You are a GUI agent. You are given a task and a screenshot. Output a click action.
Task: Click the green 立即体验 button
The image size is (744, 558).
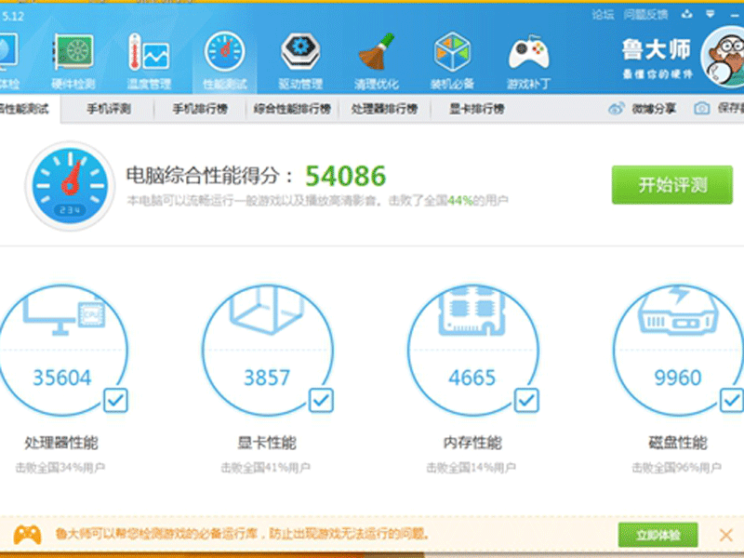click(658, 536)
